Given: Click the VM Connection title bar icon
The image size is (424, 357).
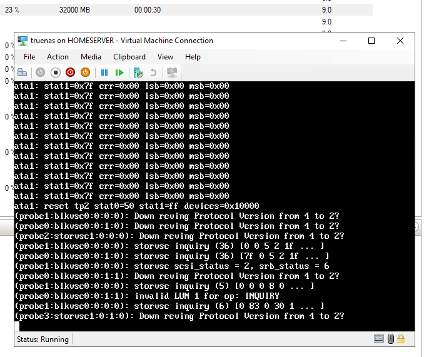Looking at the screenshot, I should [23, 41].
